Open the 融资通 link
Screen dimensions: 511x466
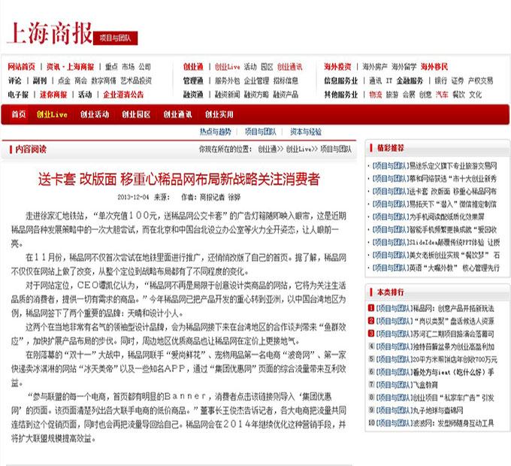click(193, 95)
